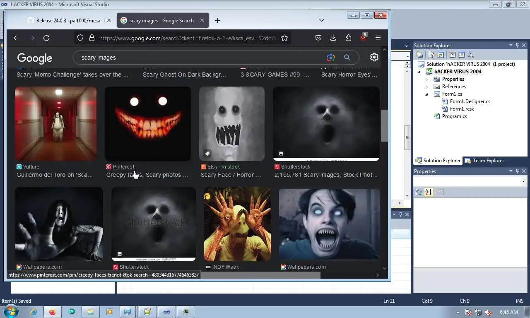The image size is (530, 318).
Task: Expand the References node in Solution Explorer
Action: [x=427, y=87]
